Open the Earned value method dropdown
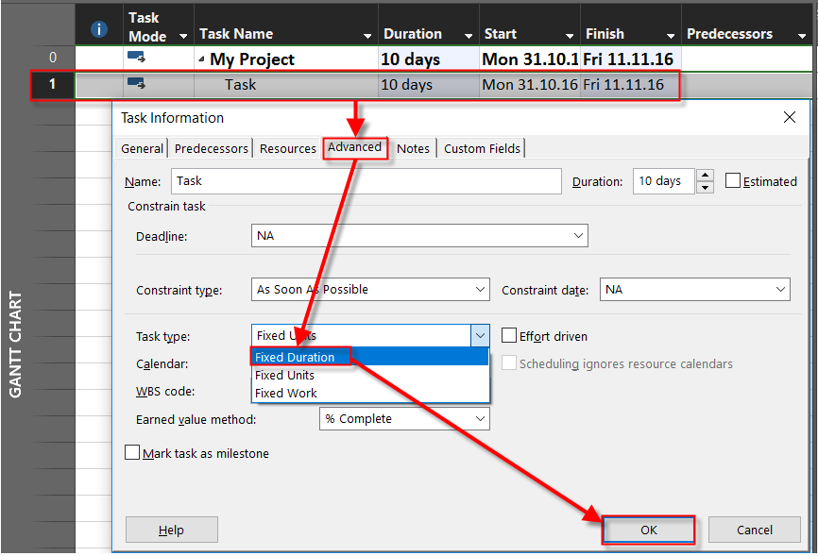The image size is (818, 556). pos(480,418)
